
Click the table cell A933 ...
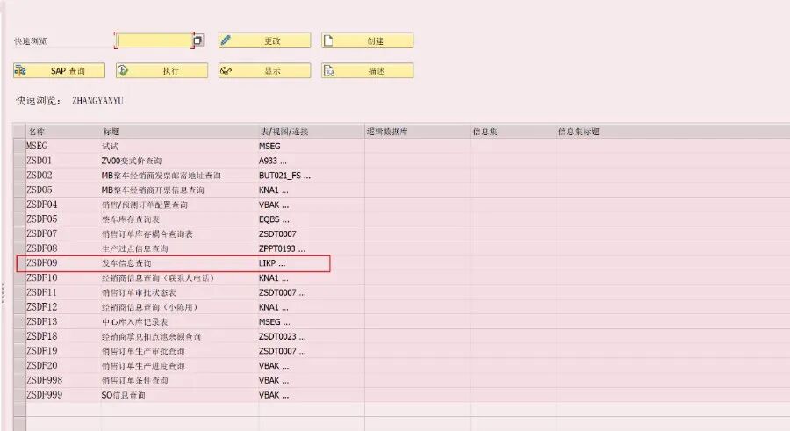click(x=273, y=161)
